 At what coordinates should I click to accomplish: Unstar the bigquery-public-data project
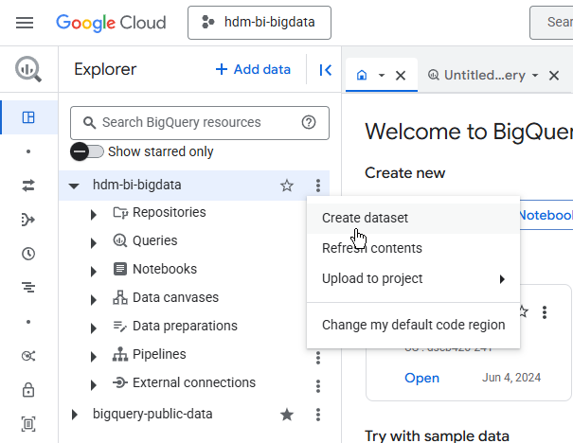coord(287,415)
